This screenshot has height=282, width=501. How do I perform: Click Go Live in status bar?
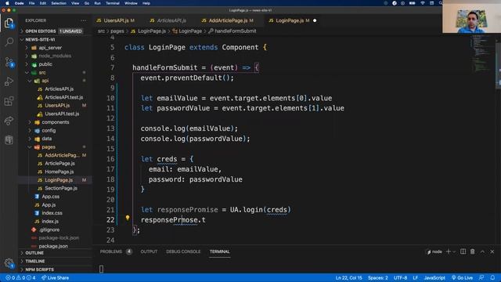point(462,278)
